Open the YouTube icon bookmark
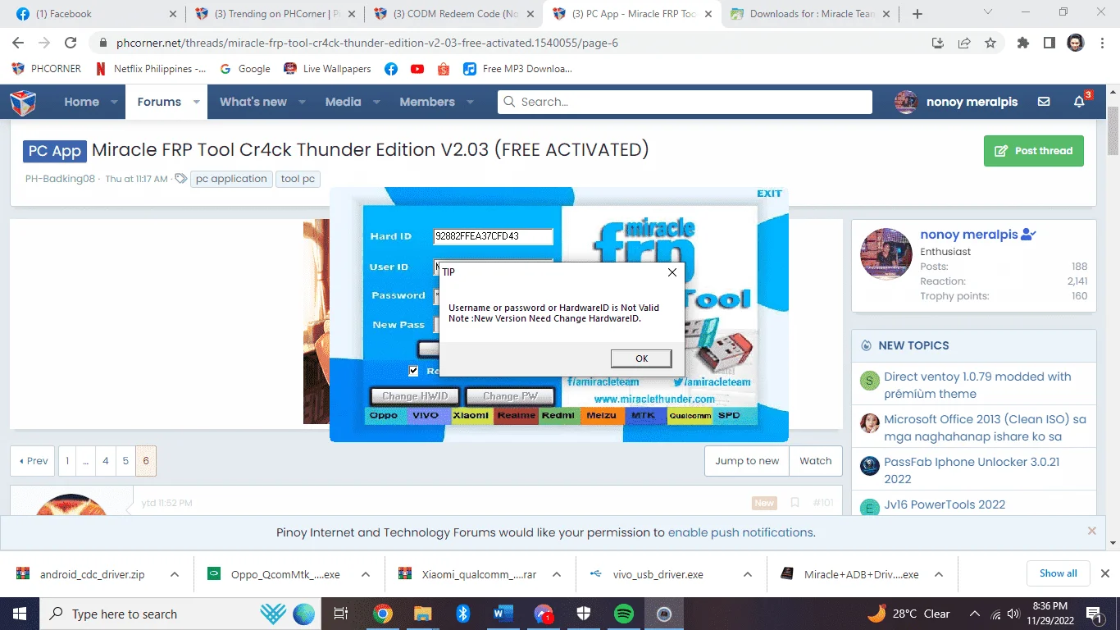This screenshot has width=1120, height=630. click(x=417, y=69)
